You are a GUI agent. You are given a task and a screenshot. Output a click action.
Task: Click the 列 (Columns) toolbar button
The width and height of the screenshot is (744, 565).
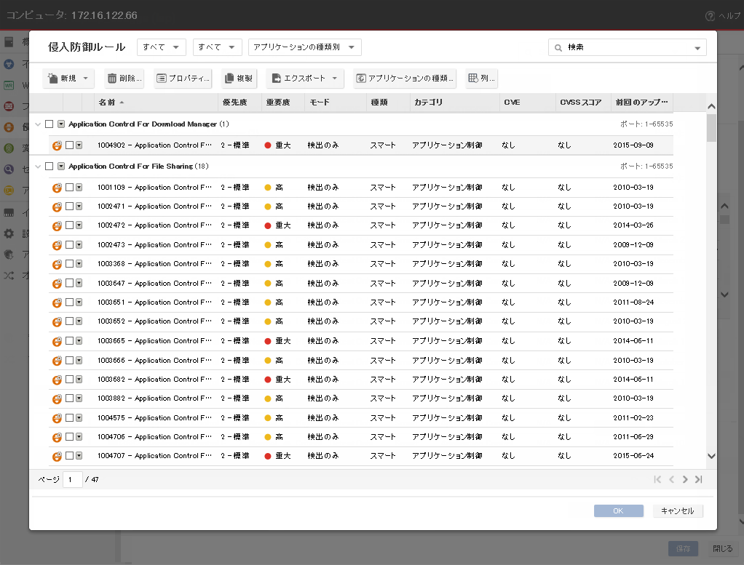[481, 79]
